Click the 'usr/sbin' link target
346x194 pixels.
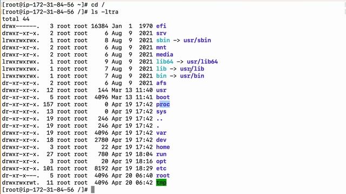pyautogui.click(x=197, y=40)
